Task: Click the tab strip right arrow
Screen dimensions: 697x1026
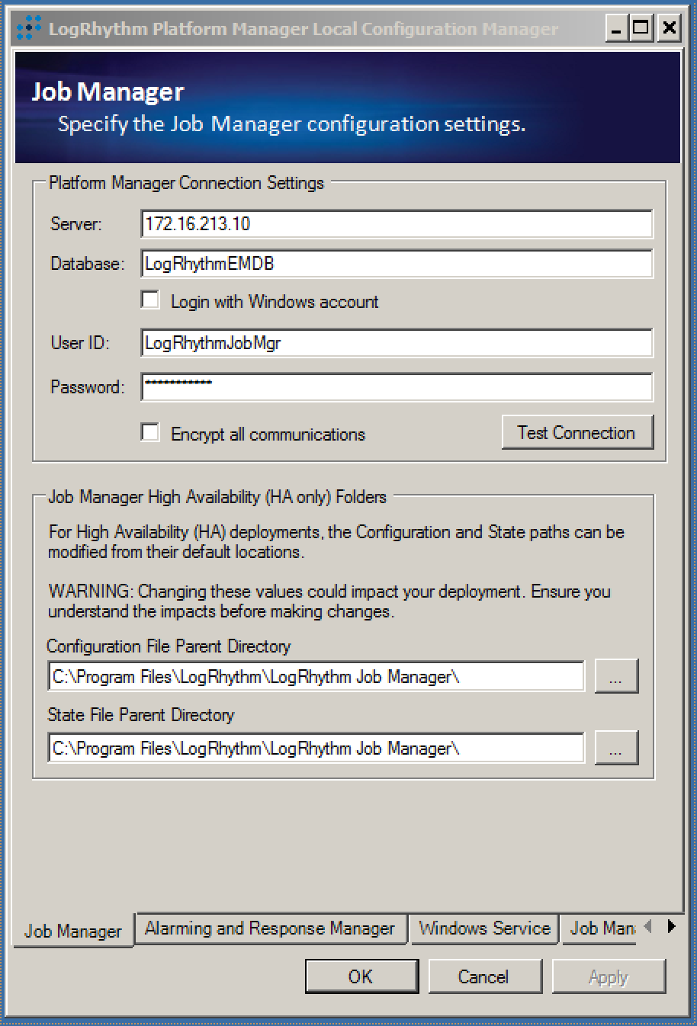Action: (671, 927)
